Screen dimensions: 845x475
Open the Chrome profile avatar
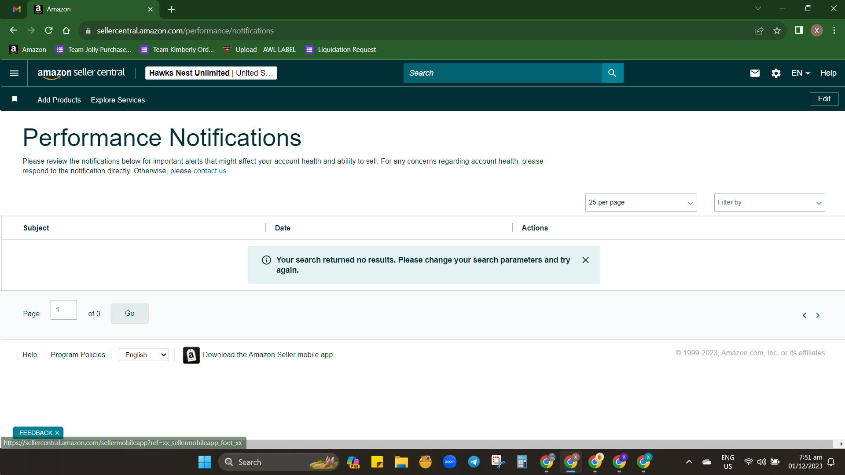click(817, 30)
